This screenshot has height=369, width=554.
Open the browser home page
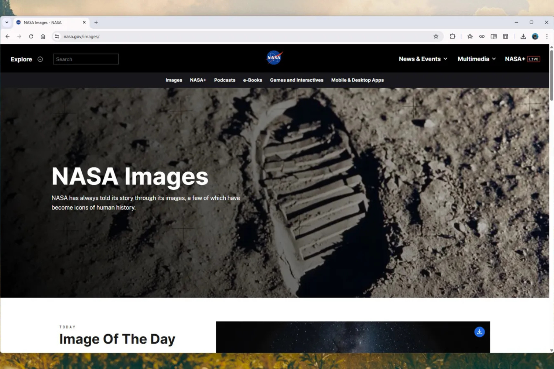pyautogui.click(x=43, y=37)
